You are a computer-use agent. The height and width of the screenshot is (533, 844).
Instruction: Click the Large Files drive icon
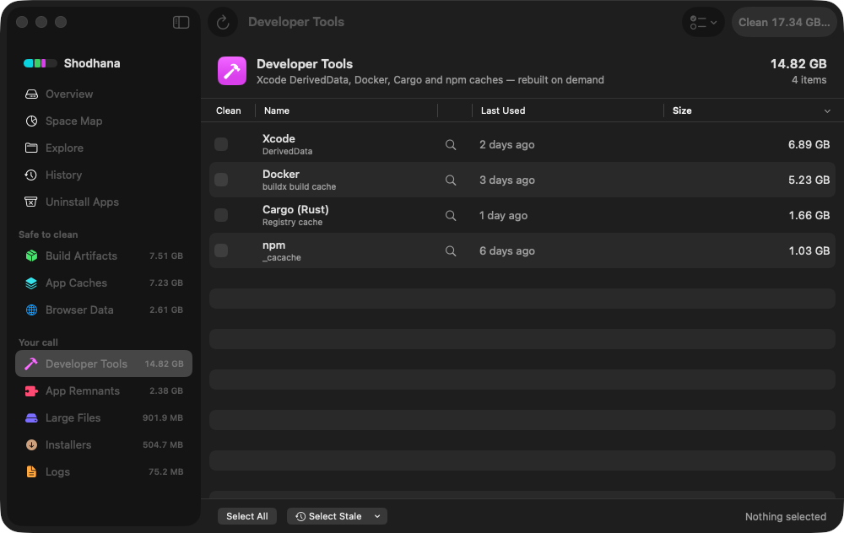coord(31,418)
